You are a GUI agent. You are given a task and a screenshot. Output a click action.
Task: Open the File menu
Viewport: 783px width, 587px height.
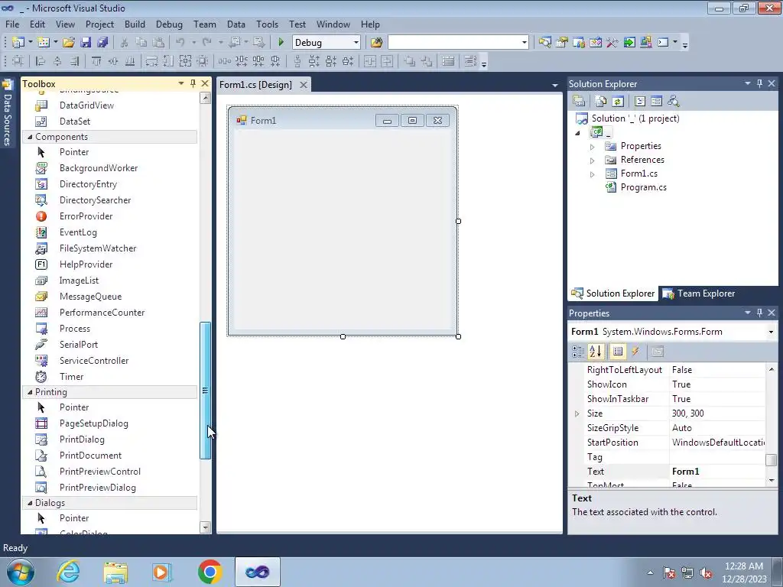[x=12, y=24]
